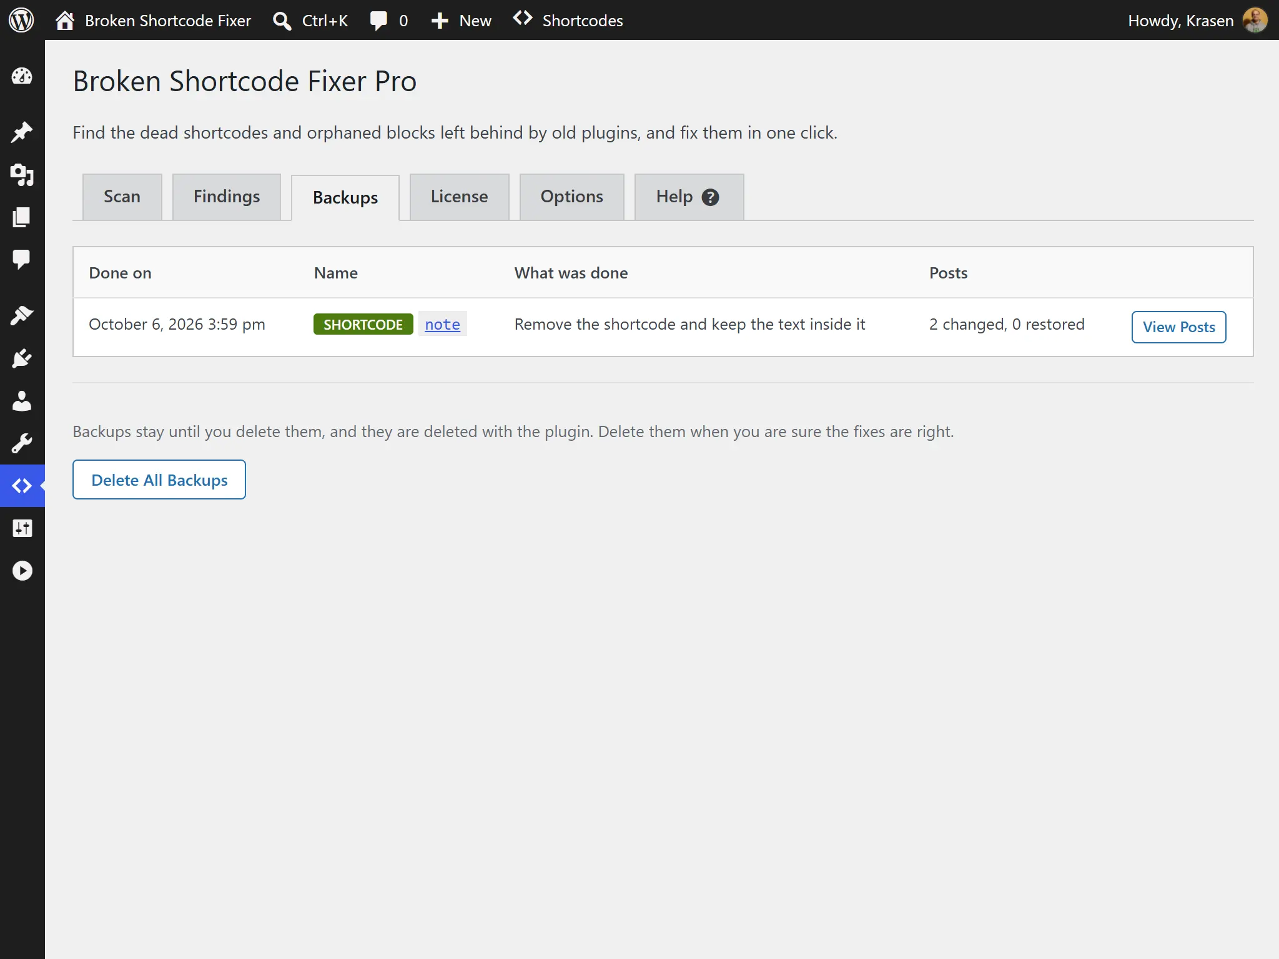Click Delete All Backups button
This screenshot has width=1279, height=959.
tap(159, 479)
